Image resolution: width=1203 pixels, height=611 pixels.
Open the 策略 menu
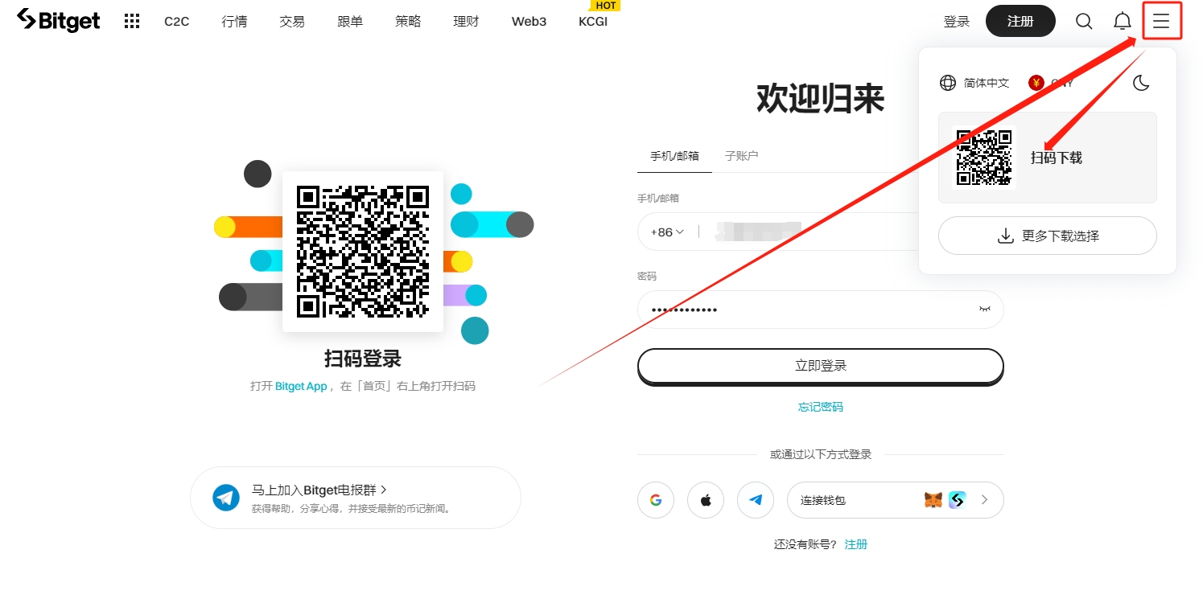(x=408, y=22)
